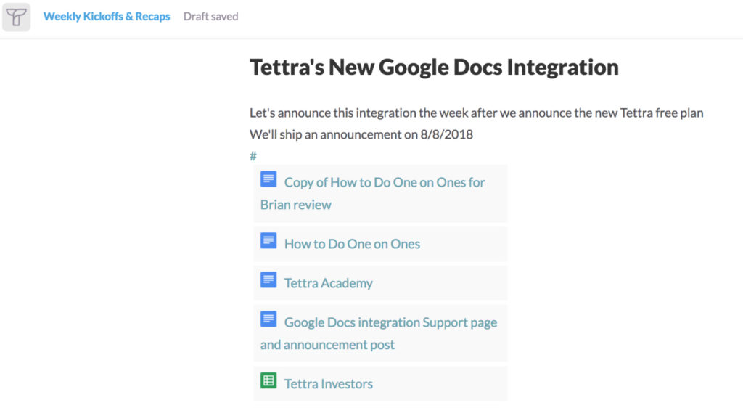Choose the Tettra Academy document
Screen dimensions: 743x408
click(x=380, y=283)
